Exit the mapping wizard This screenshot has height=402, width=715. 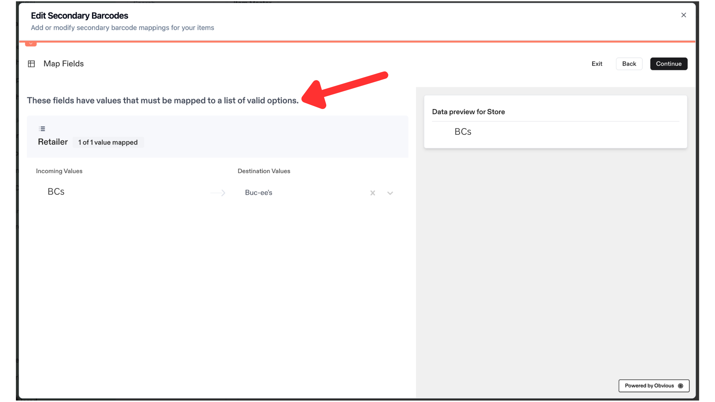click(597, 64)
